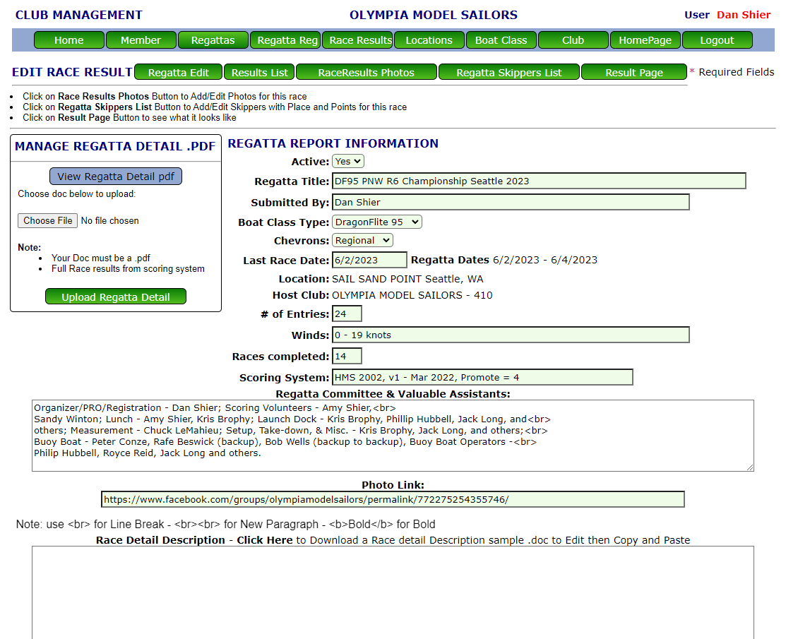Image resolution: width=786 pixels, height=639 pixels.
Task: Click the # of Entries field
Action: coord(347,313)
